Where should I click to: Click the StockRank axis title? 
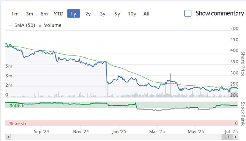coord(243,114)
